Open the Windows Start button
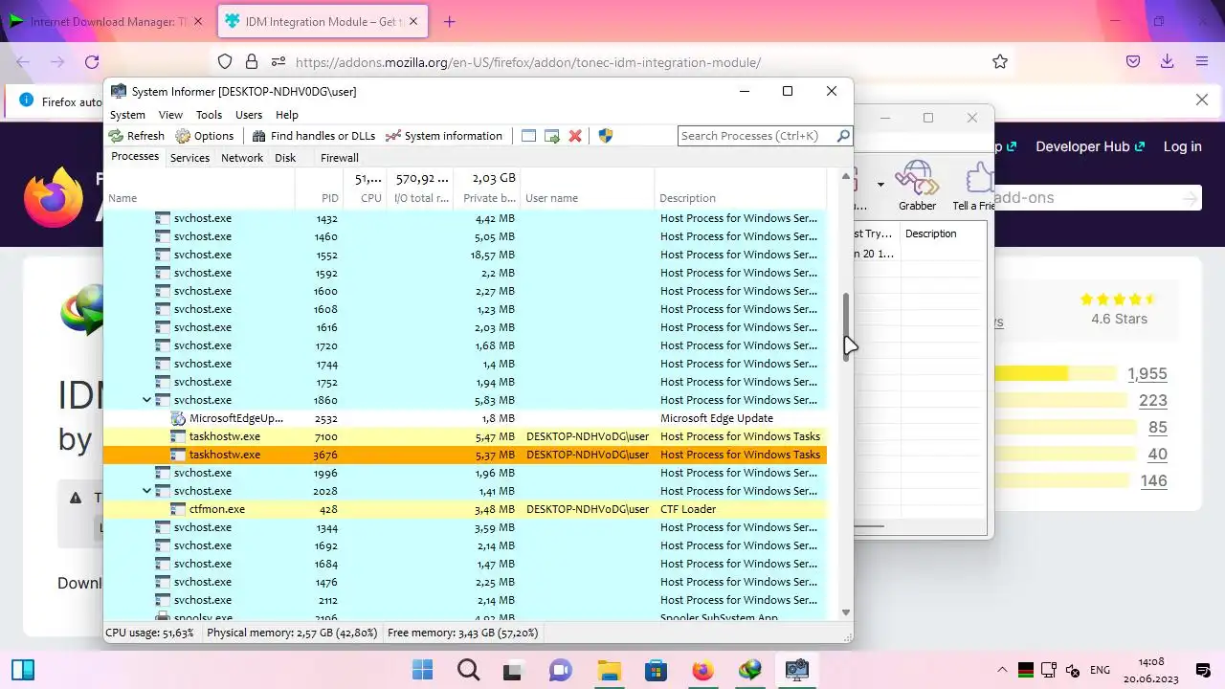This screenshot has height=689, width=1225. click(422, 670)
